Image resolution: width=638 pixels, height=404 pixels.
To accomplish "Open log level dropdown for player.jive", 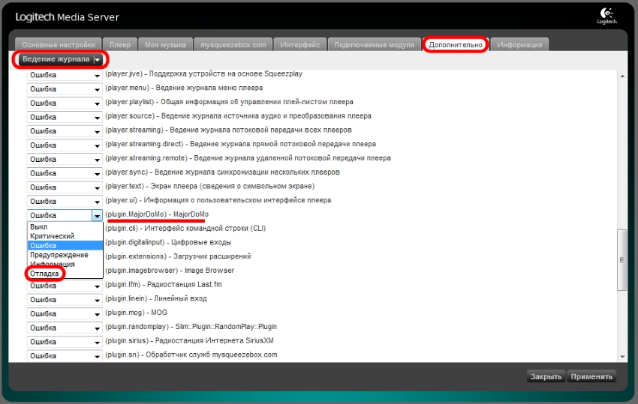I will 97,75.
